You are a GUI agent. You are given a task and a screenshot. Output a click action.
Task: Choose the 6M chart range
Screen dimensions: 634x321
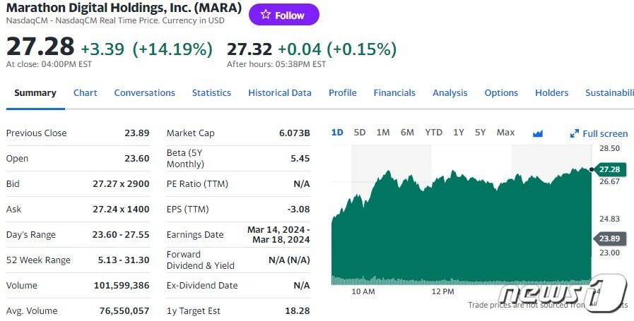click(407, 133)
